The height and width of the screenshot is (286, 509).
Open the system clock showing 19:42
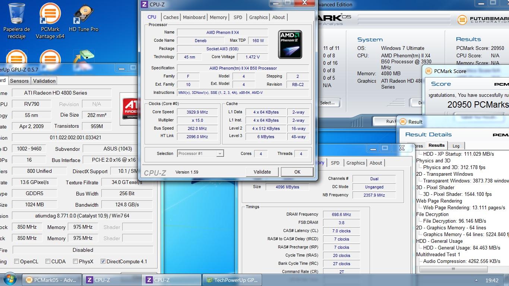492,280
